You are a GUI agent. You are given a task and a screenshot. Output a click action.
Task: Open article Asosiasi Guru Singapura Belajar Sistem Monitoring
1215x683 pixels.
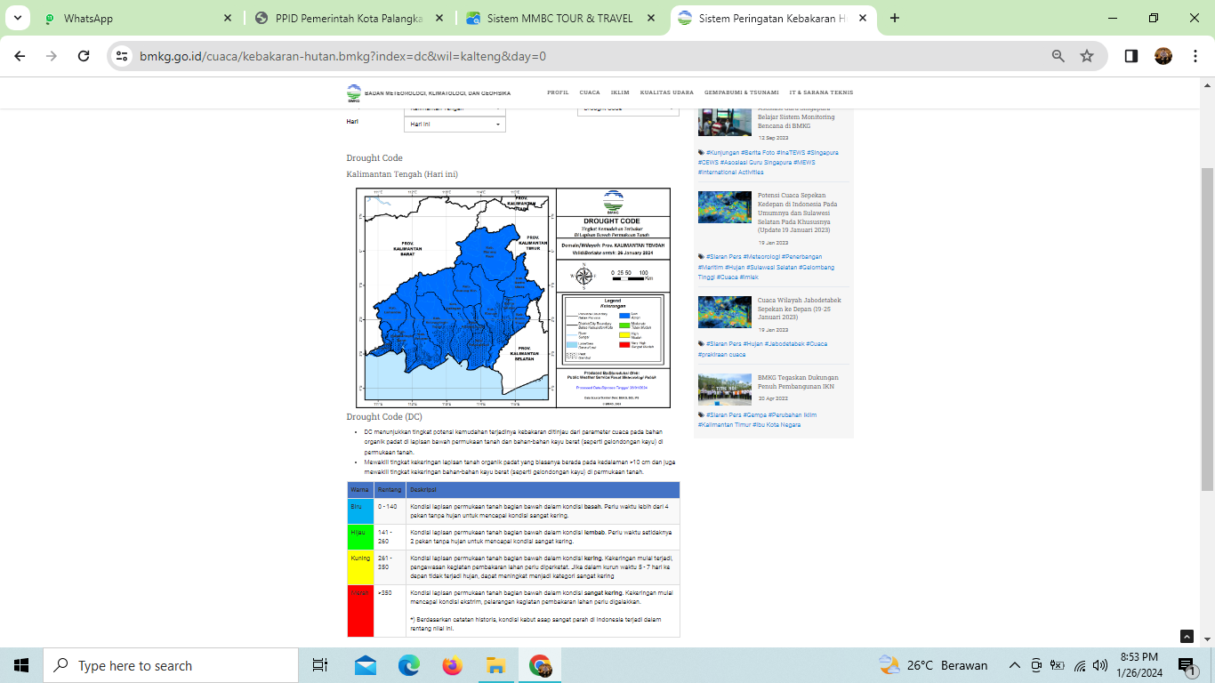click(x=796, y=117)
